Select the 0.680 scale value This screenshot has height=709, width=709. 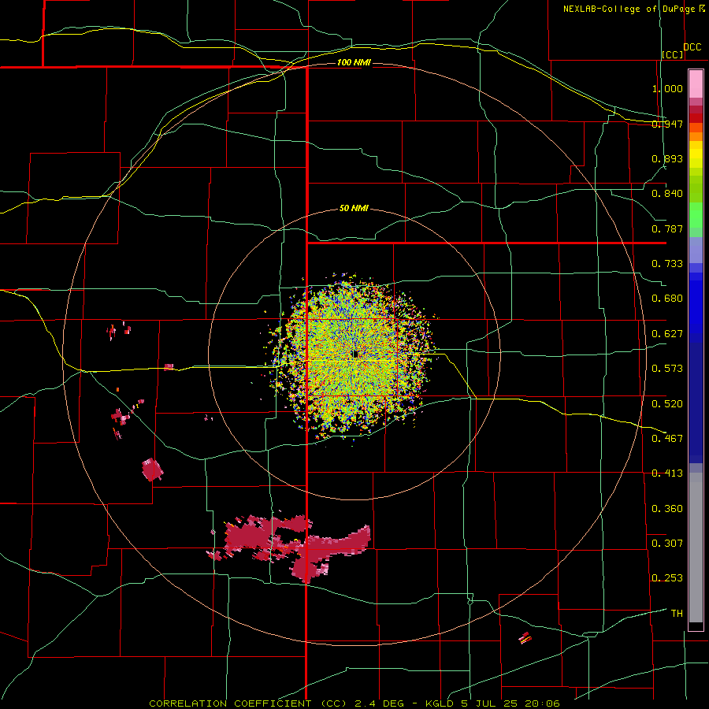(667, 298)
